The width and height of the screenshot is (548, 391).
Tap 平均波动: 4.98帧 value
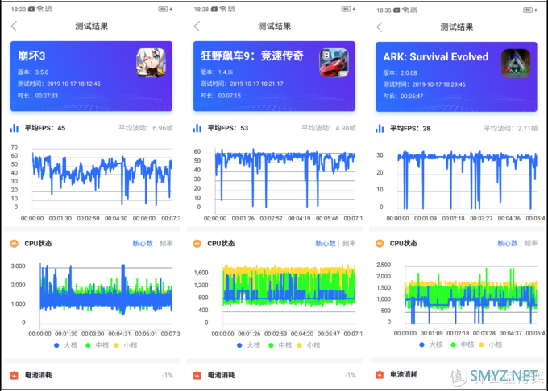coord(329,128)
